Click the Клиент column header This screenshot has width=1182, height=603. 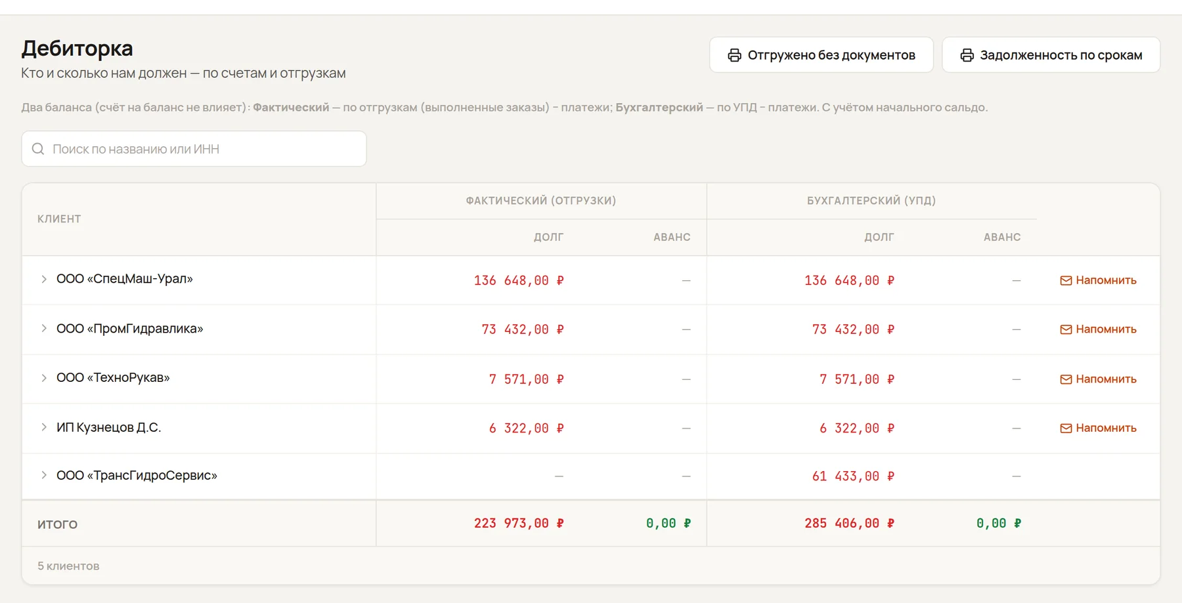tap(59, 219)
